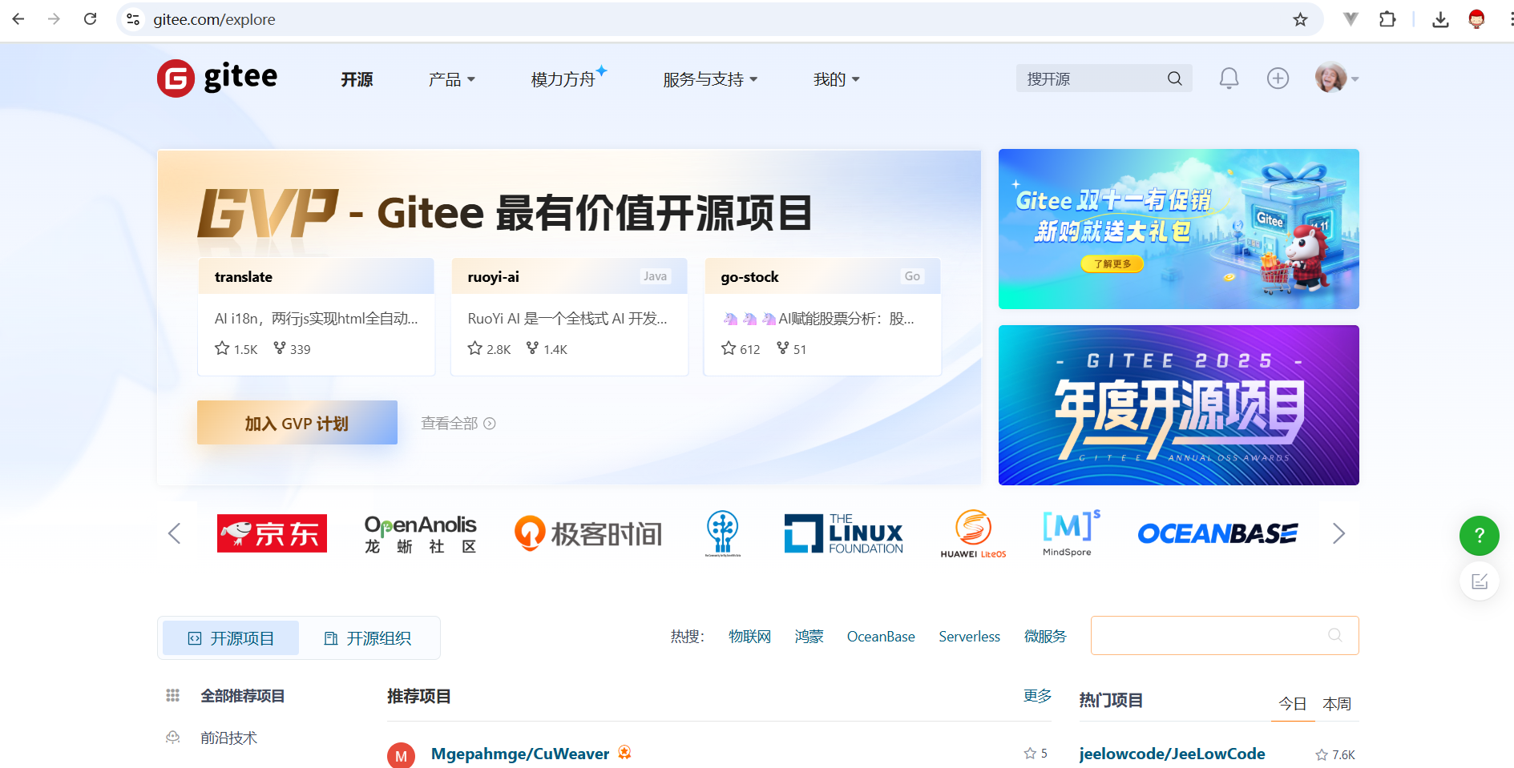Viewport: 1514px width, 768px height.
Task: Click the site information icon in the address bar
Action: click(133, 19)
